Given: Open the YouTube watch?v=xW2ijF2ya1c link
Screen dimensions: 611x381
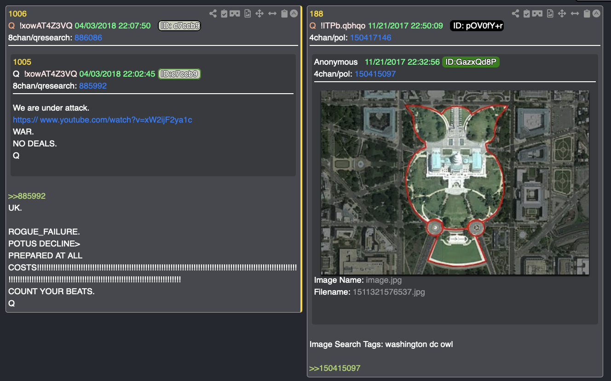Looking at the screenshot, I should click(x=103, y=120).
